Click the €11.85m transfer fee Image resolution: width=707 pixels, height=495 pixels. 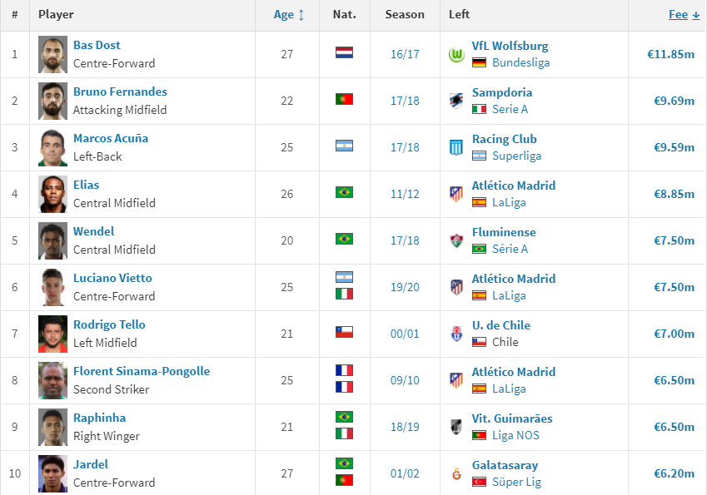click(670, 55)
